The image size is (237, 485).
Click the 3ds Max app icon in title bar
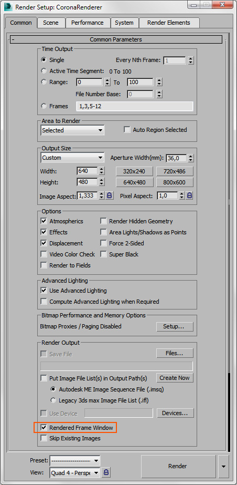(7, 6)
